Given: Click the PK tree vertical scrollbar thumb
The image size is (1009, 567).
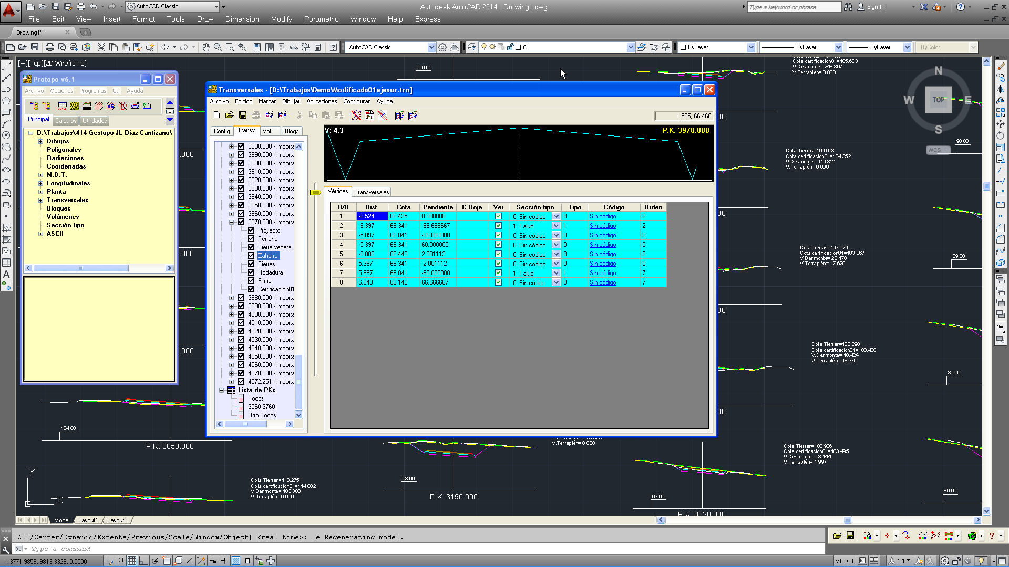Looking at the screenshot, I should click(x=299, y=382).
